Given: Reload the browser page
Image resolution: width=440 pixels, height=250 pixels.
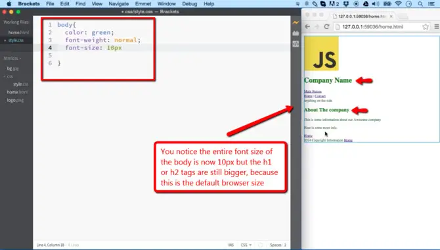Looking at the screenshot, I should click(326, 27).
